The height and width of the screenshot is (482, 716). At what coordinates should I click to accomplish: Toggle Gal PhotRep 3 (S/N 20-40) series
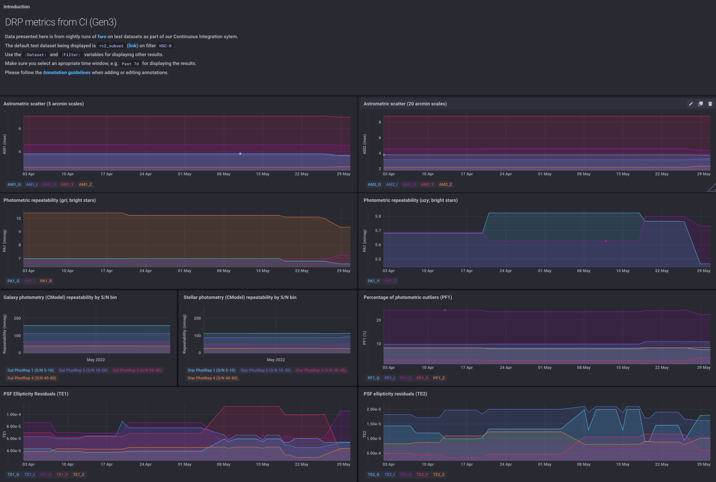click(137, 370)
